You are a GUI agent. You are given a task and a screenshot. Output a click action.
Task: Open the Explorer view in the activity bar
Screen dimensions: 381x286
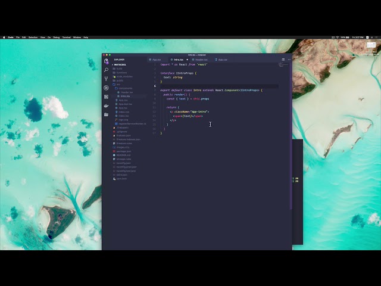106,61
